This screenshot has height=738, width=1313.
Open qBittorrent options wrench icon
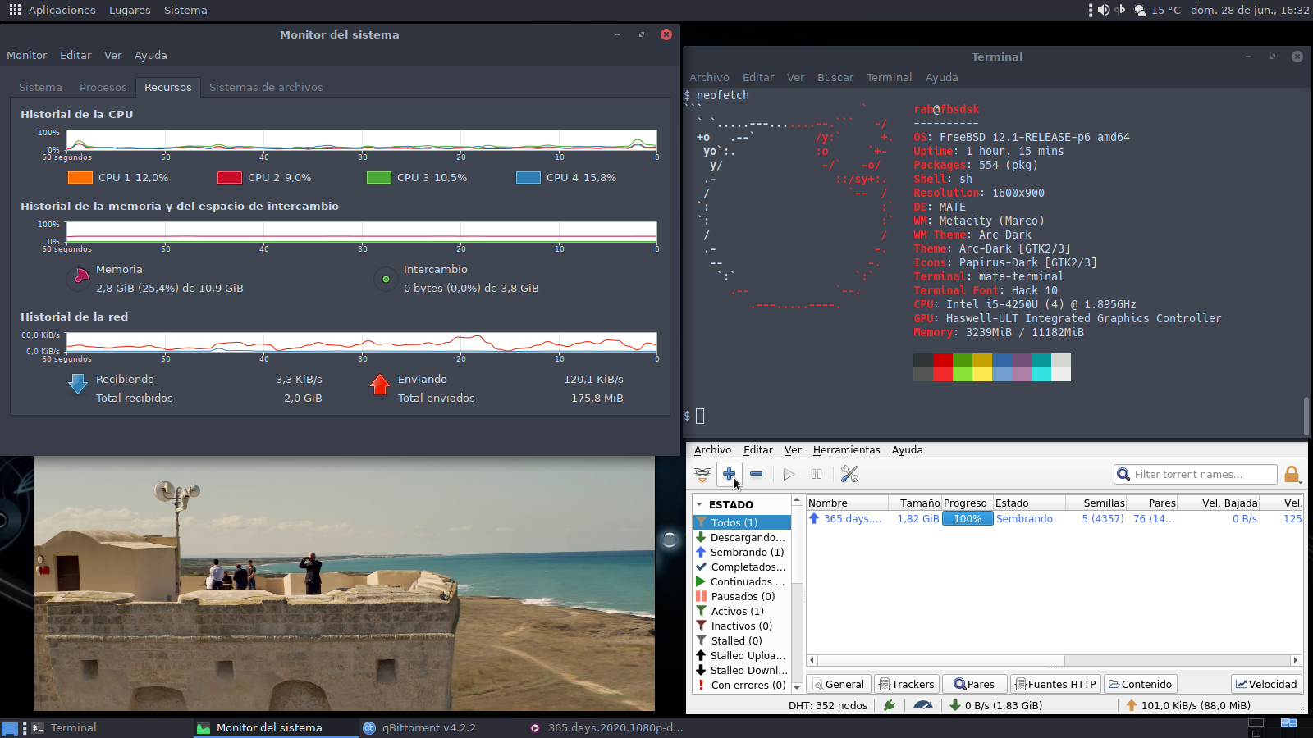[849, 474]
